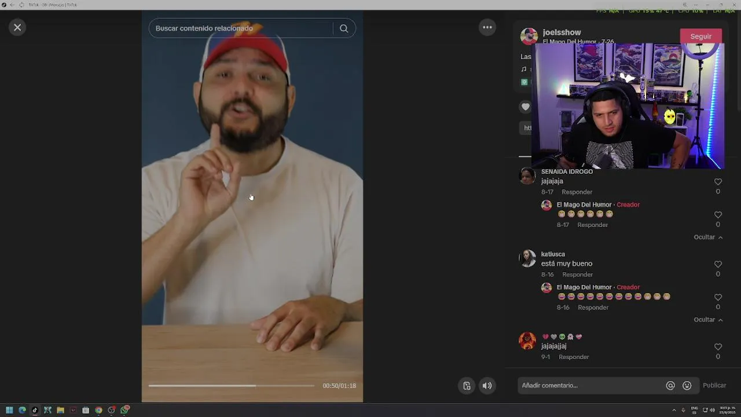Open WhatsApp from the Windows taskbar
Screen dimensions: 741x417
coord(124,410)
